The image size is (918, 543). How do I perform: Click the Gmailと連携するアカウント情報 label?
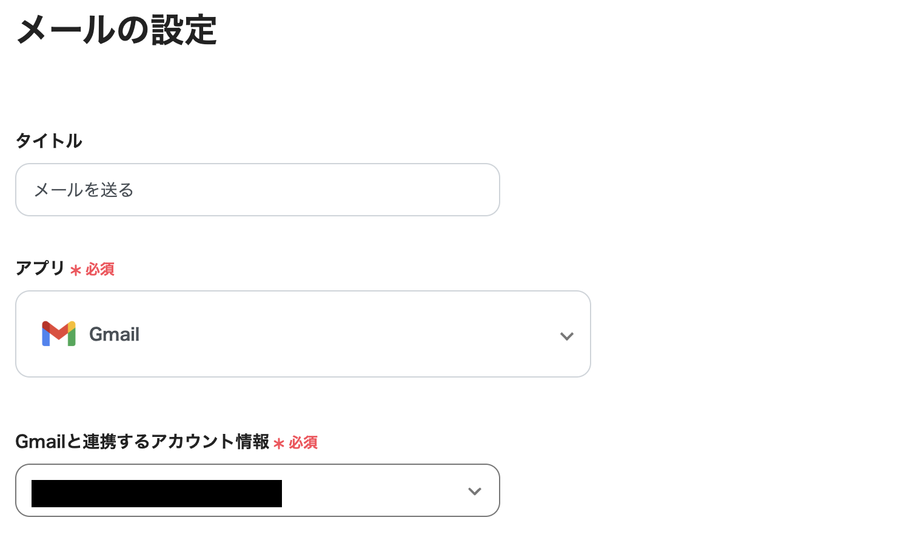pyautogui.click(x=142, y=442)
